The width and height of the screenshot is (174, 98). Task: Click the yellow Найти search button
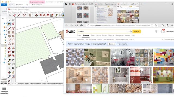click(137, 32)
